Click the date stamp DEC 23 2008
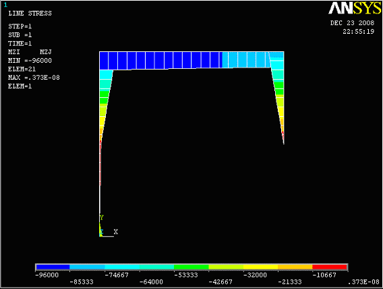This screenshot has width=383, height=289. [352, 23]
